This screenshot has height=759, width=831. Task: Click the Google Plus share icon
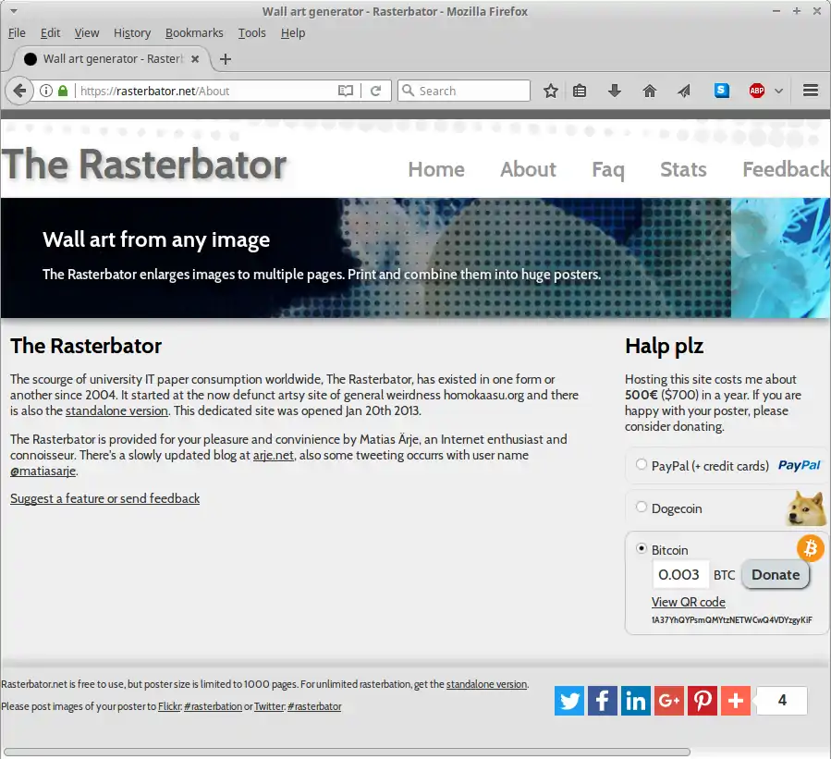(669, 701)
